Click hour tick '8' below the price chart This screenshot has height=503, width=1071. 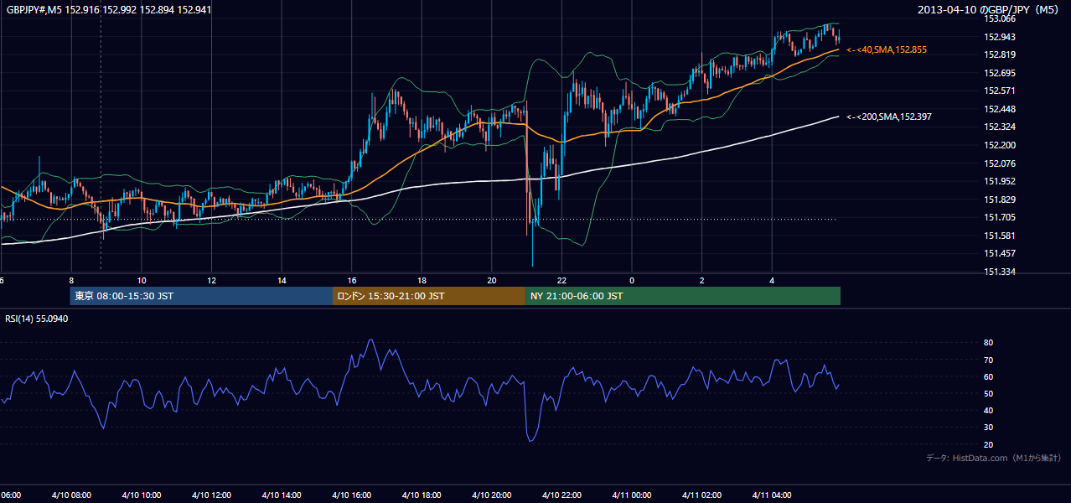(x=72, y=281)
